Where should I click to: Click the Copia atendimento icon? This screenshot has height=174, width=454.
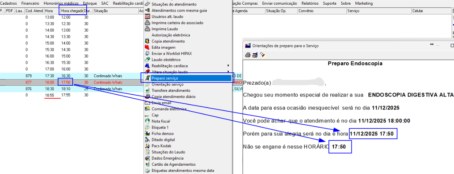point(147,41)
